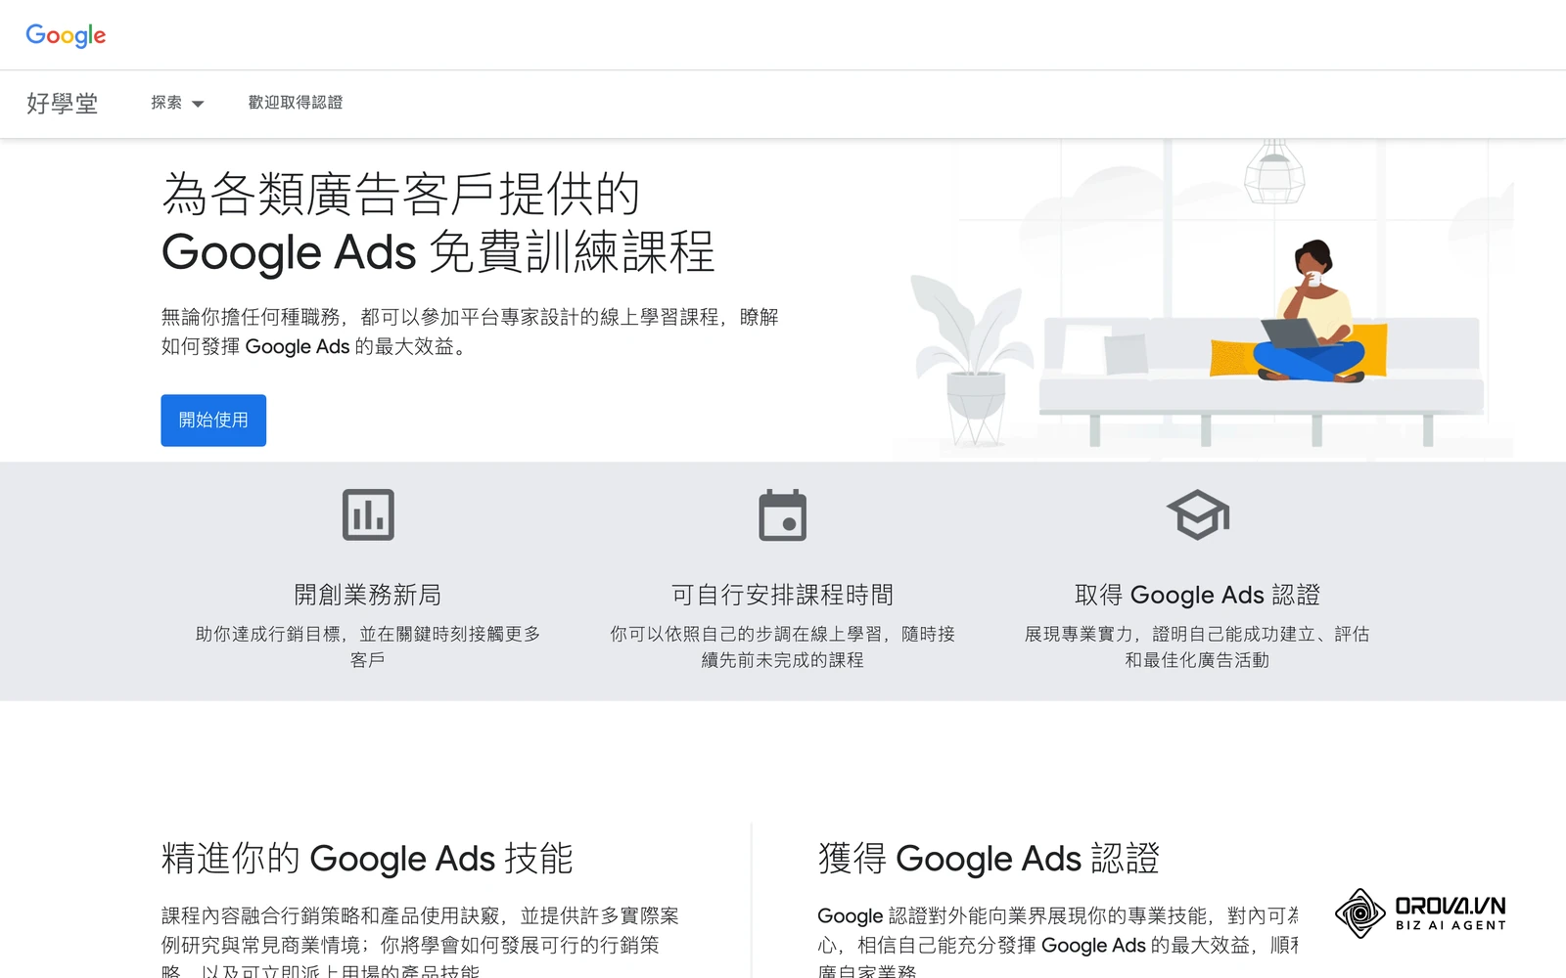Select the heading 取得 Google Ads 認證

(x=1197, y=595)
